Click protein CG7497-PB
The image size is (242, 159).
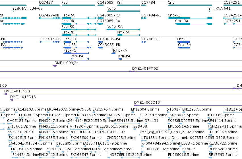pos(50,39)
